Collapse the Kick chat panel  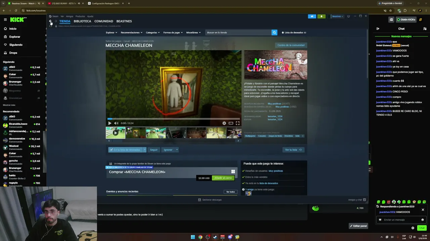[378, 29]
